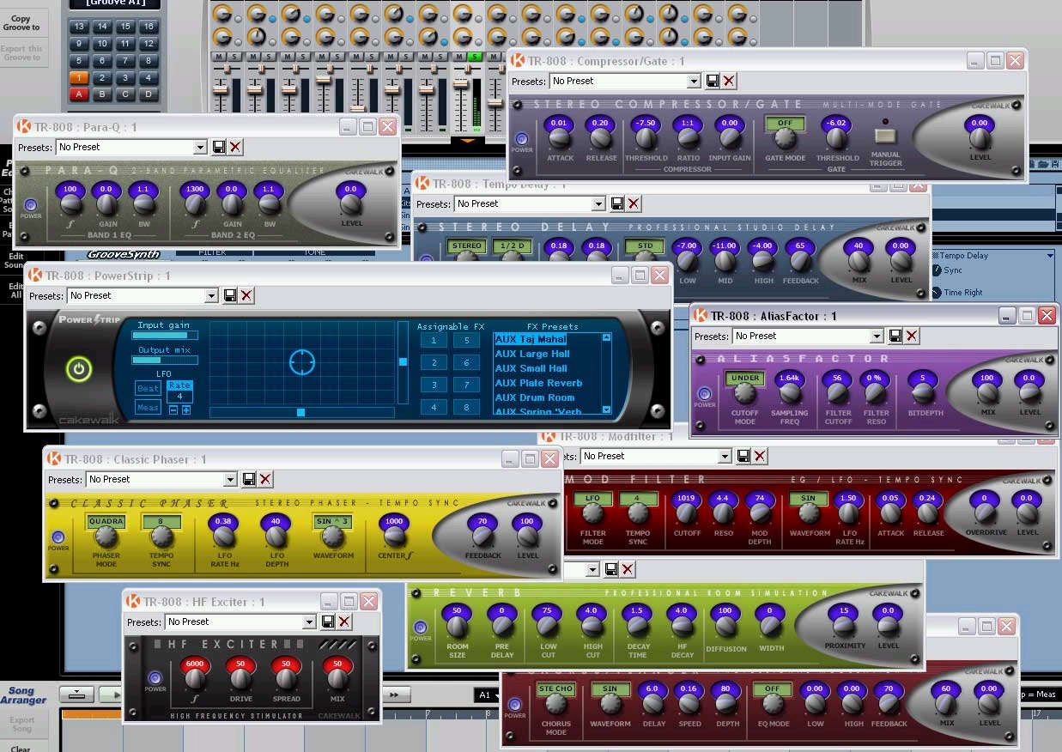Click the delete X icon above the Reverb panel
1062x752 pixels.
pos(628,569)
